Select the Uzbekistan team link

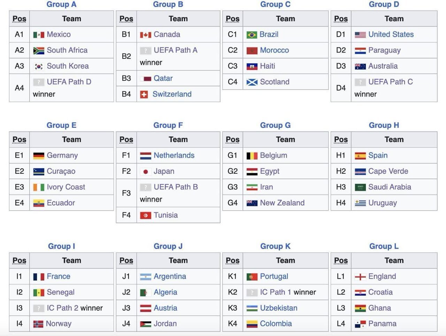click(278, 308)
